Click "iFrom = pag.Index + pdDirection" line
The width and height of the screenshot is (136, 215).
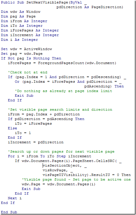tap(44, 114)
